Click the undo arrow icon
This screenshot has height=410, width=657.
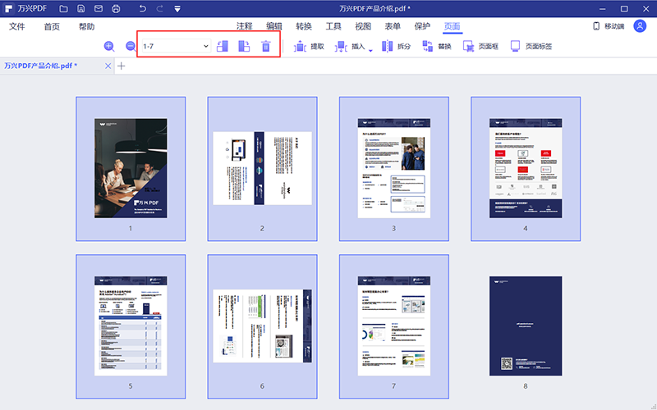(142, 9)
